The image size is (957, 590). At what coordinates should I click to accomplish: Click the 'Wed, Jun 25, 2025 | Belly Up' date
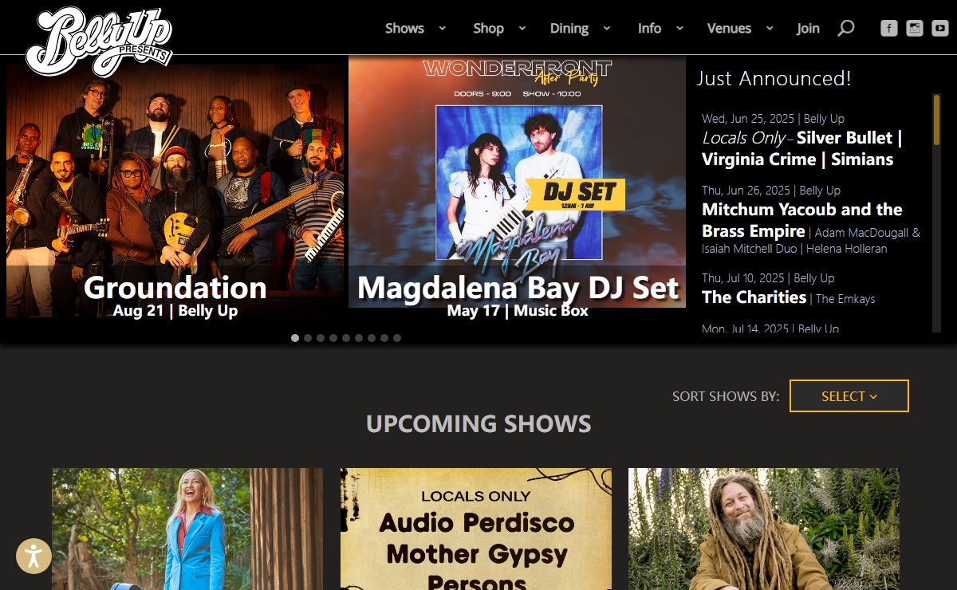[773, 119]
